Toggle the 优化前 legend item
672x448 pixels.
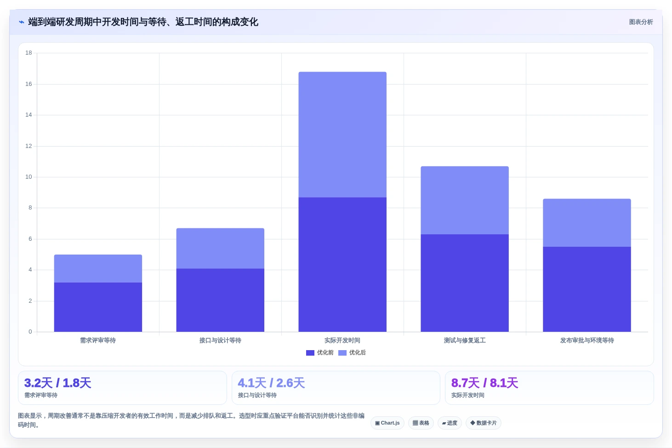(320, 353)
